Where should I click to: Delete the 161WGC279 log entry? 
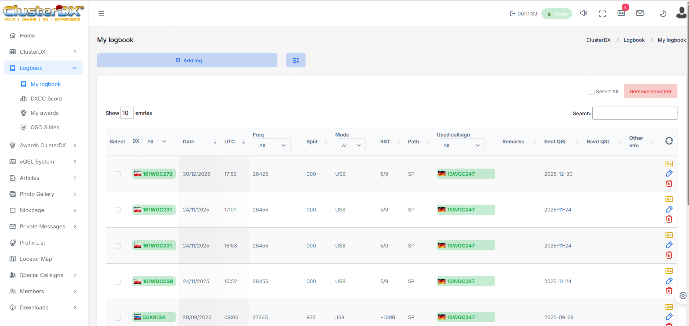pyautogui.click(x=669, y=183)
